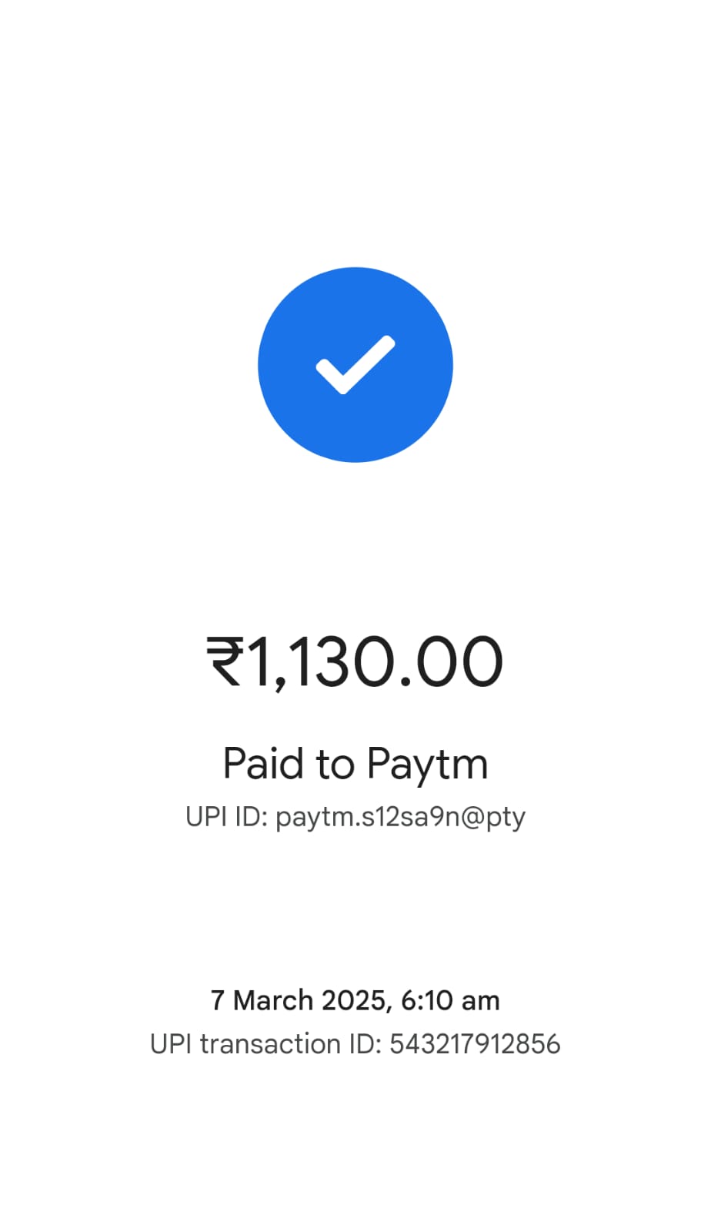The width and height of the screenshot is (711, 1232).
Task: Select transaction number 543217912856
Action: pos(475,1044)
